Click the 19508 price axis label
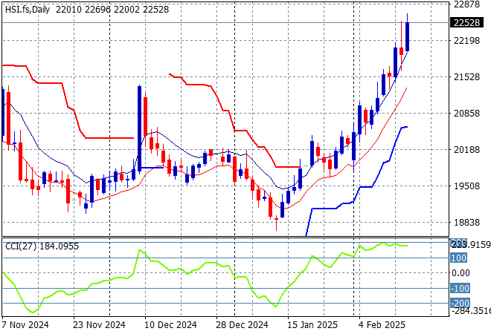 467,186
